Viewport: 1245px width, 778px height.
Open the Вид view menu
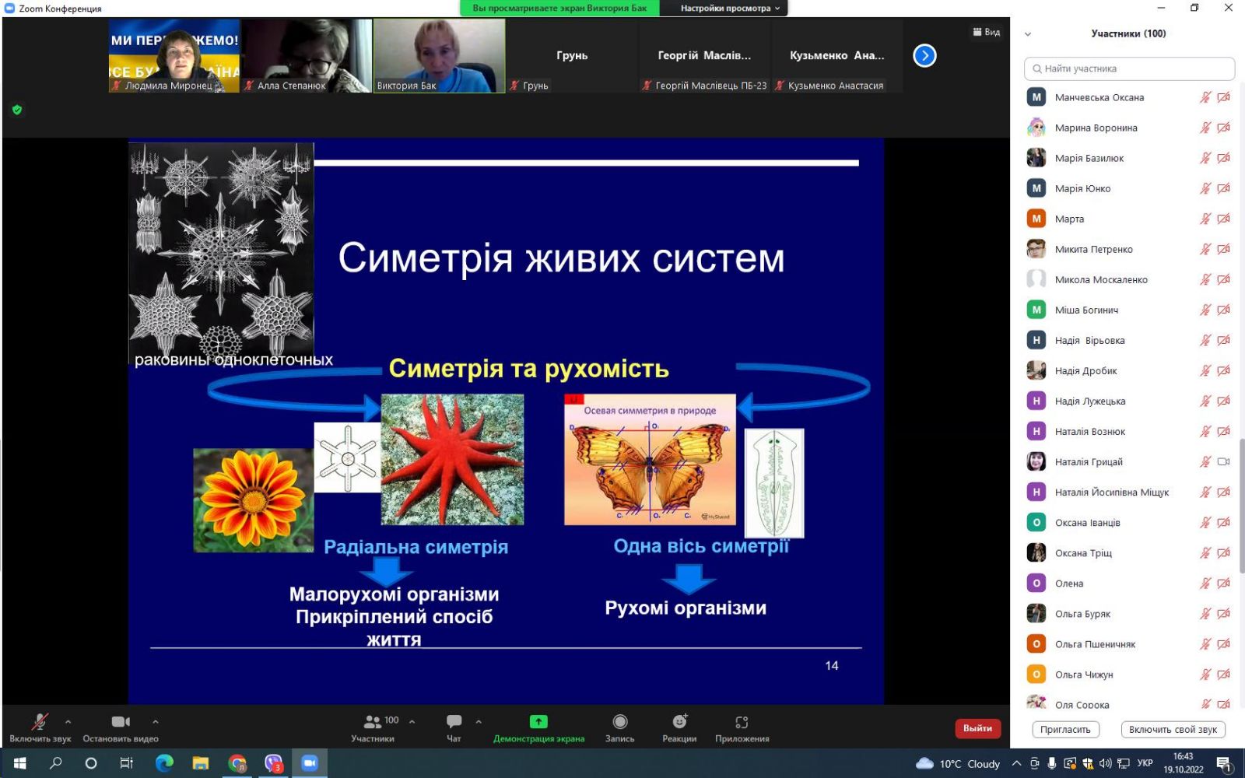tap(987, 32)
